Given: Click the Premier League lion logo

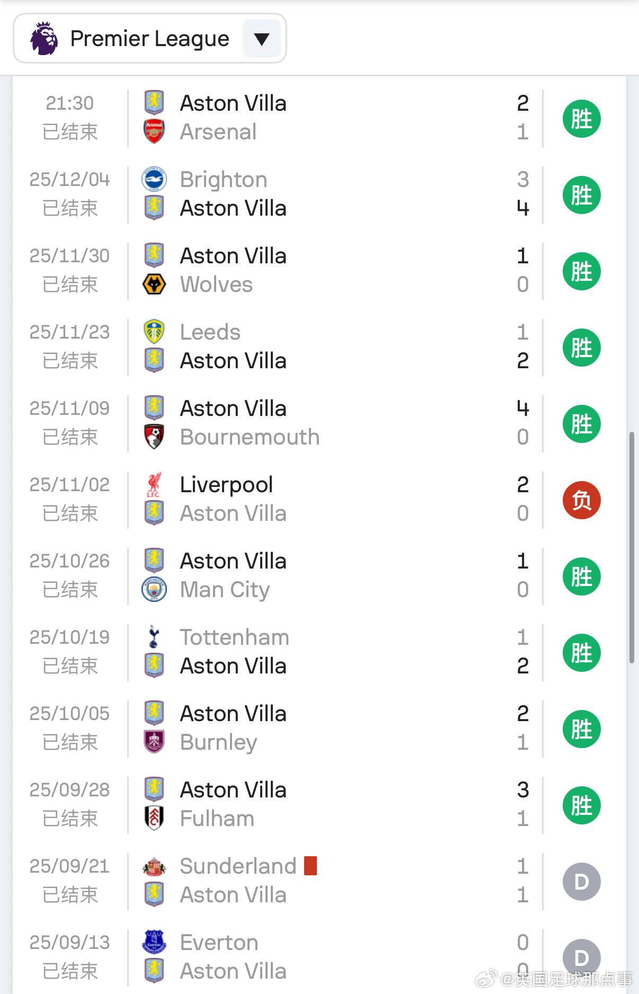Looking at the screenshot, I should 44,38.
